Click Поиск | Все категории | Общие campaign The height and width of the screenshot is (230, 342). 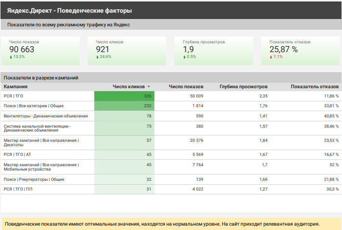[x=34, y=106]
